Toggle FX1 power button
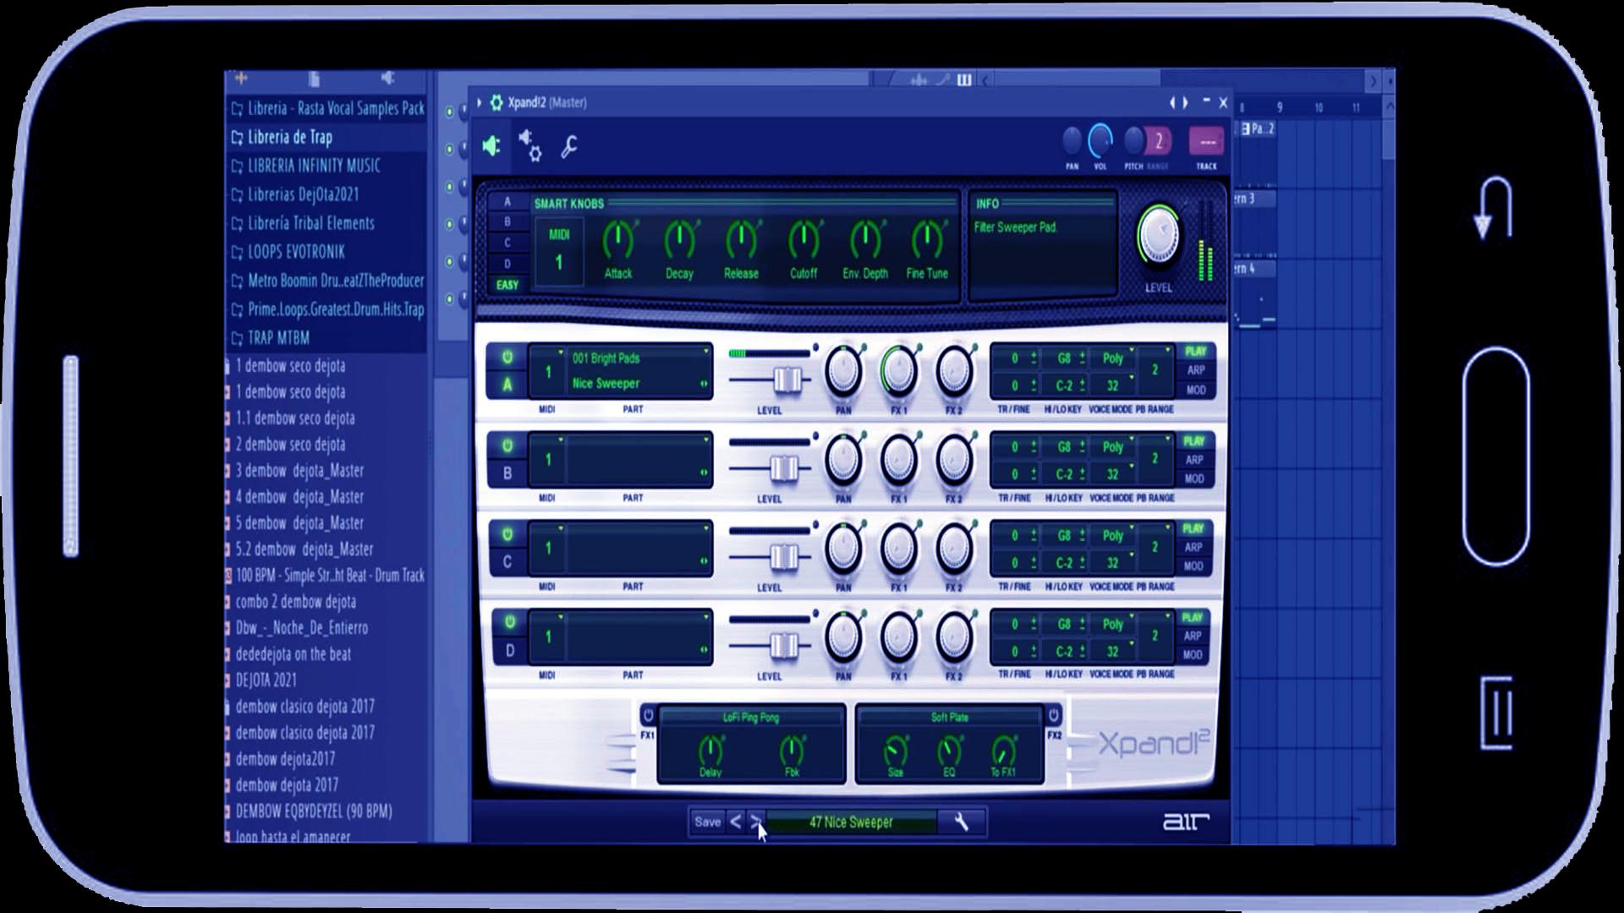Screen dimensions: 1624x913 click(648, 715)
